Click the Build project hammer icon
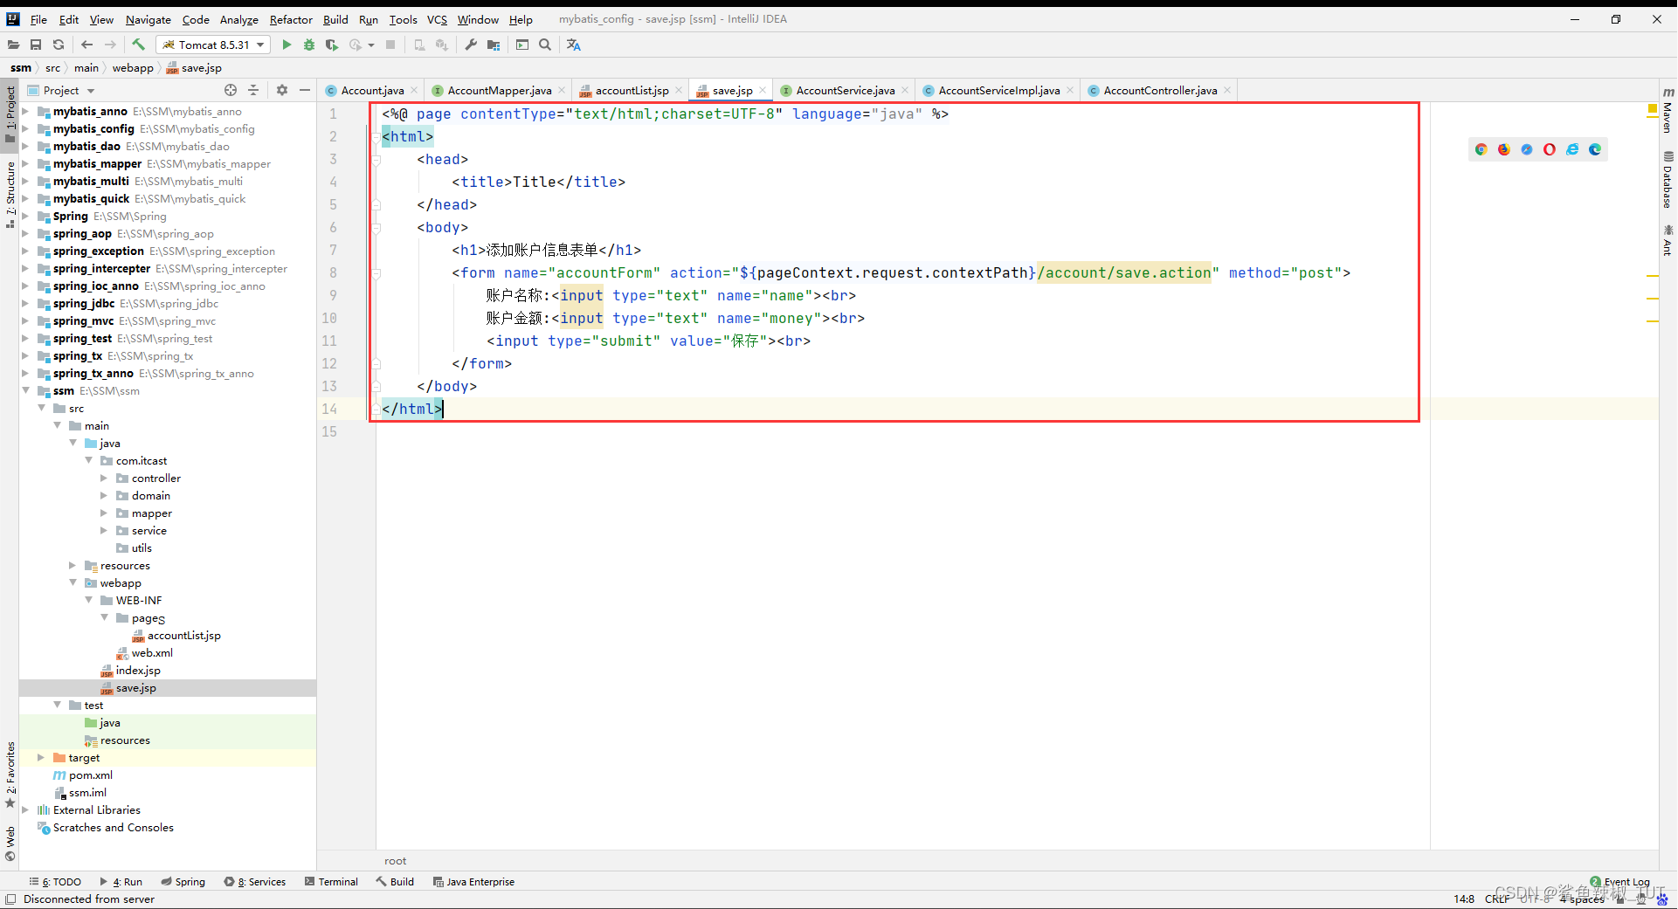The width and height of the screenshot is (1678, 909). (x=138, y=45)
